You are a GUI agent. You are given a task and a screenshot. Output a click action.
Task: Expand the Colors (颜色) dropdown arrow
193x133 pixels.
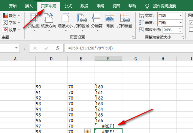click(x=19, y=16)
